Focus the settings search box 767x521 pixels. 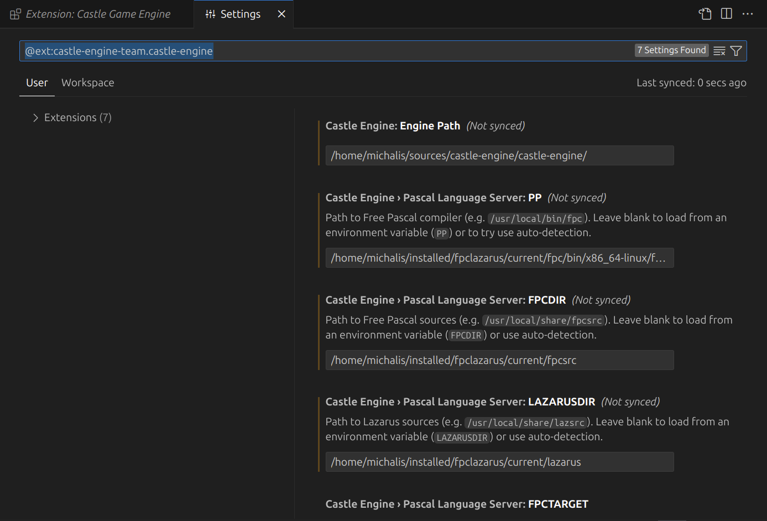click(332, 50)
